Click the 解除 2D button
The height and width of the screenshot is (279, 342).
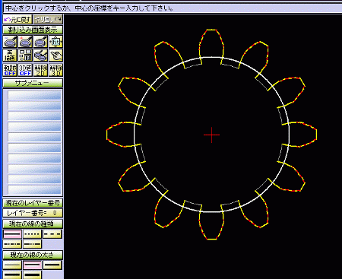tap(40, 70)
